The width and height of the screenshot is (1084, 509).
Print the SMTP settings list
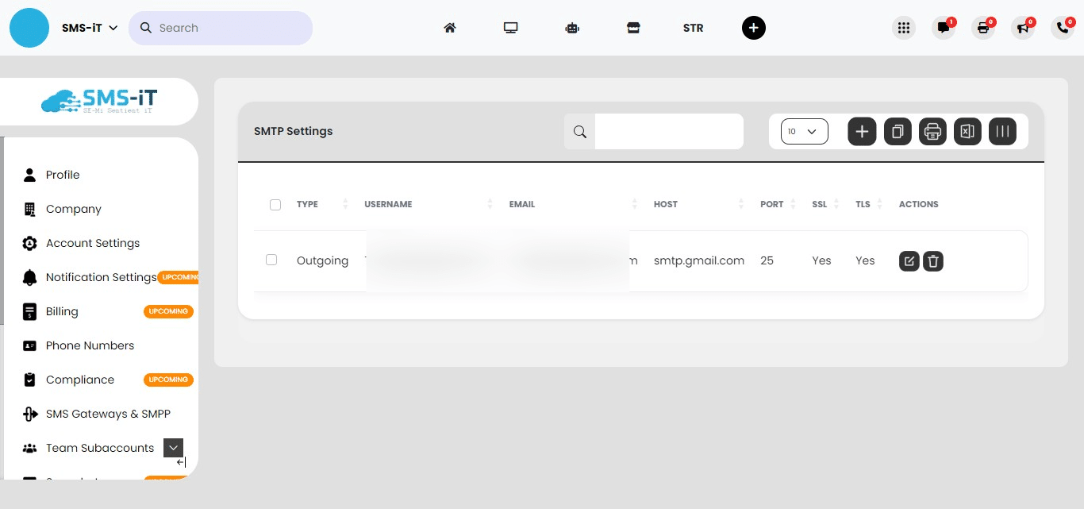932,131
